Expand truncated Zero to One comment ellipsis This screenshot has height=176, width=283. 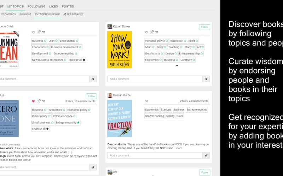70,152
